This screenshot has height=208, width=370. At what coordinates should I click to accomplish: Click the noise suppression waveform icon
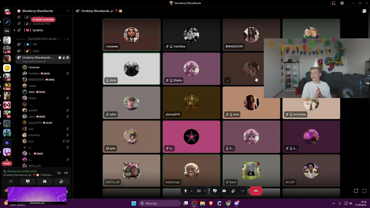pyautogui.click(x=59, y=173)
